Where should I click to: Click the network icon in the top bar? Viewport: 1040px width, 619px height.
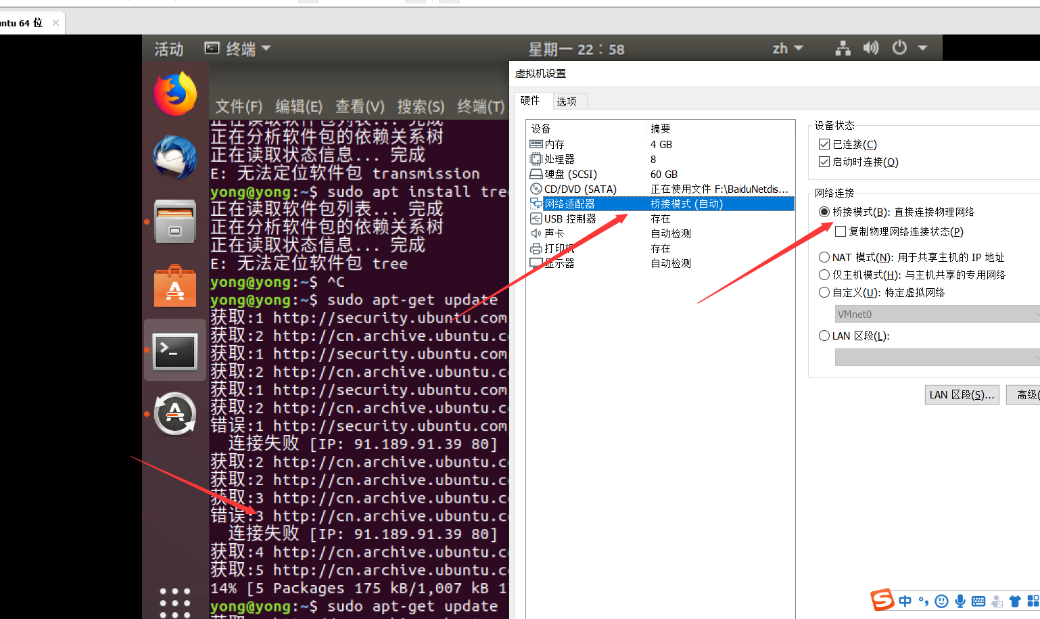coord(842,47)
